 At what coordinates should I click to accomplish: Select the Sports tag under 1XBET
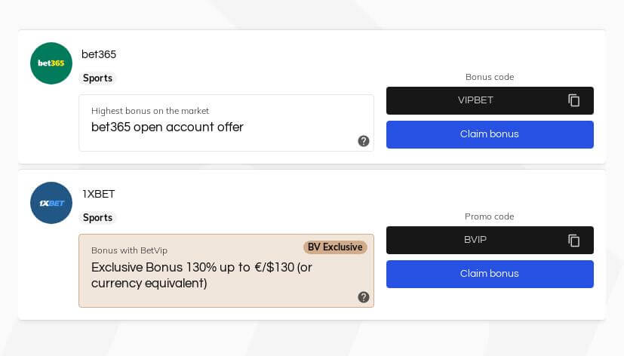point(97,217)
